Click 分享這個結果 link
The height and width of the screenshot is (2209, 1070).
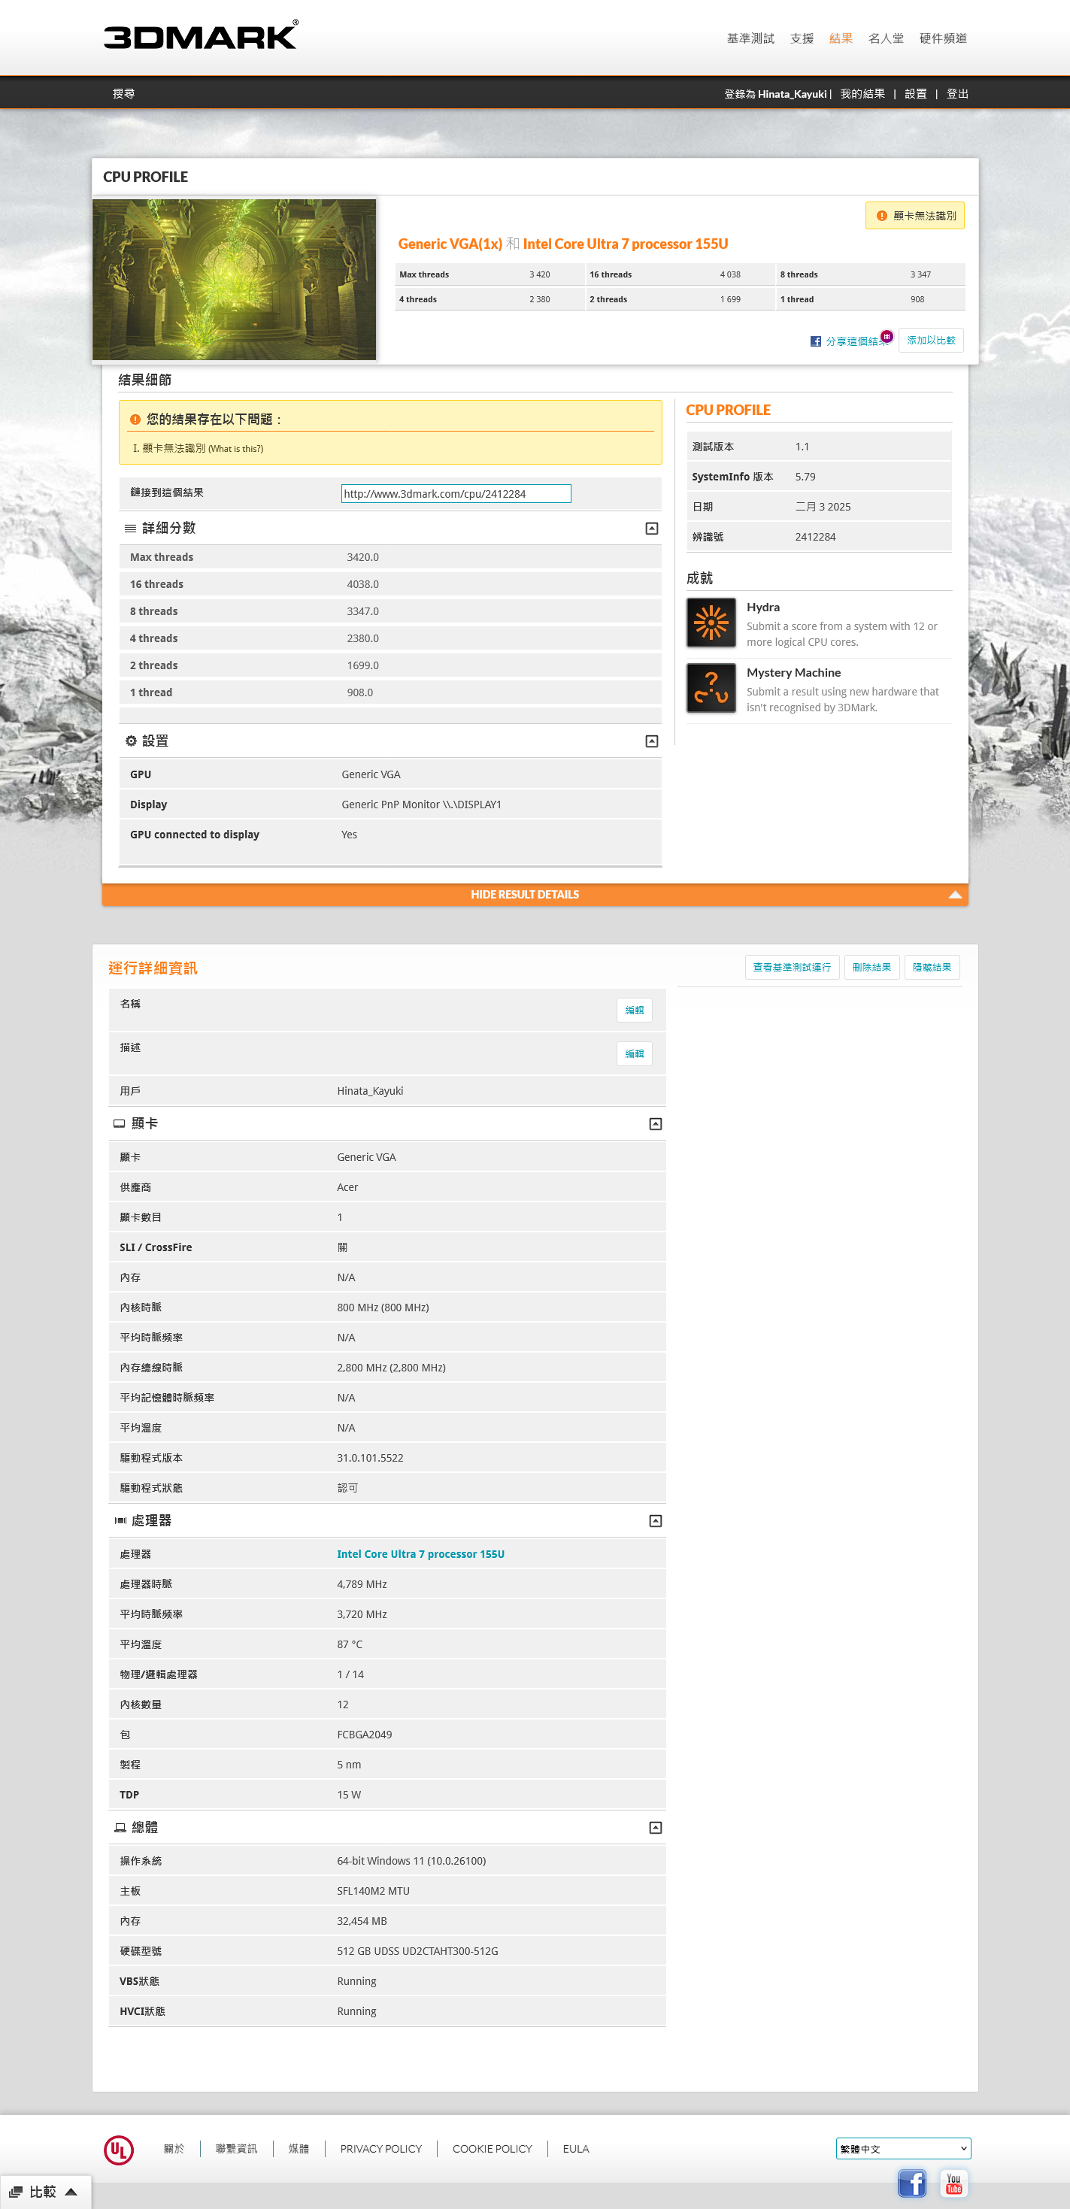pyautogui.click(x=855, y=341)
